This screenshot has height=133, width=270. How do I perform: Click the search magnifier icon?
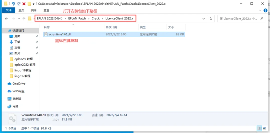262,18
